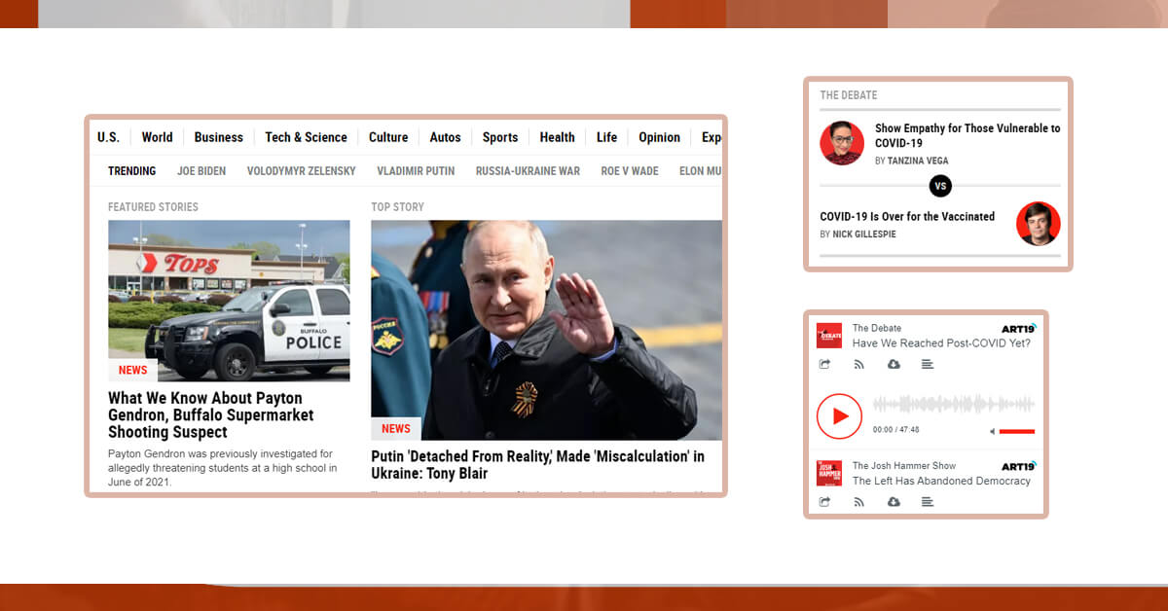This screenshot has width=1168, height=611.
Task: Seek within the podcast audio waveform
Action: tap(954, 404)
